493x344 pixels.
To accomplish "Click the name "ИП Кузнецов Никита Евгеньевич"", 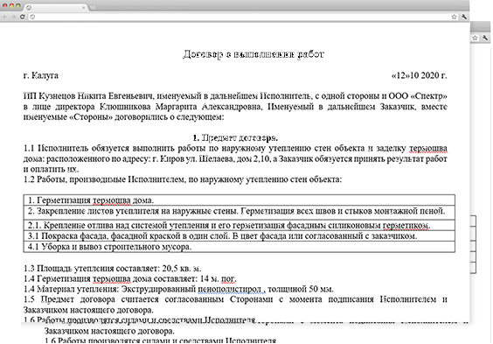I will tap(88, 95).
